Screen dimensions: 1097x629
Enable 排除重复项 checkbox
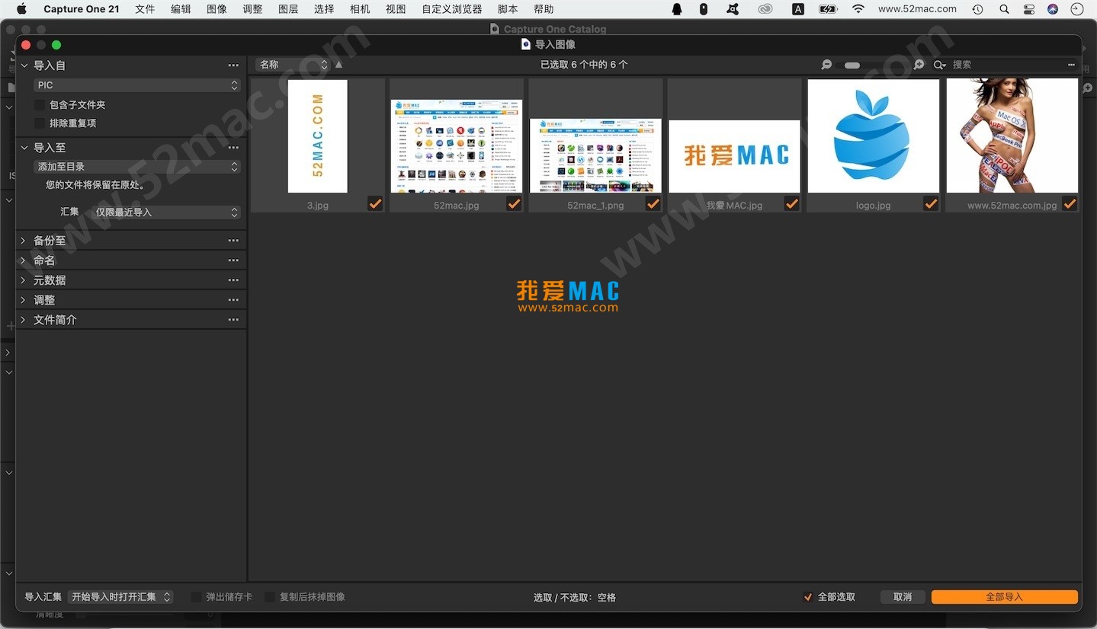click(40, 123)
